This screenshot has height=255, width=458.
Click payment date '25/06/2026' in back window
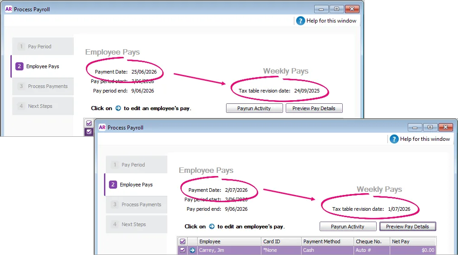144,72
